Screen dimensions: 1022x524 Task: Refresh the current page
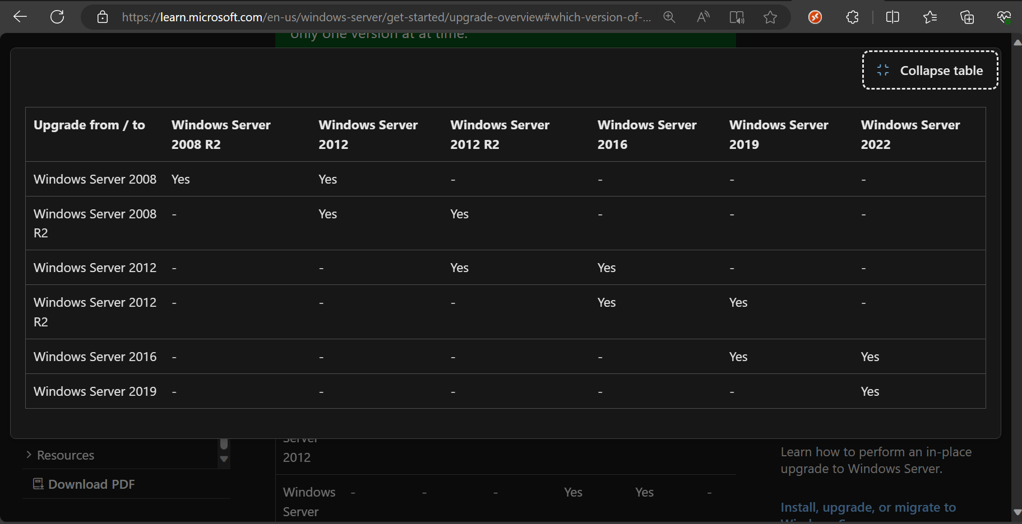tap(57, 17)
